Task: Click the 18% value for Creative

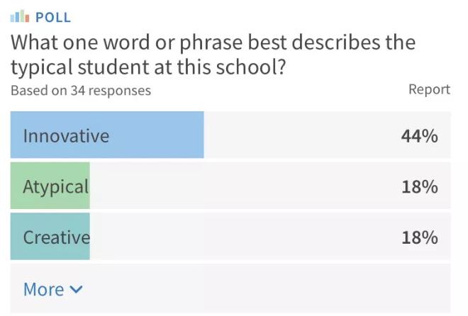Action: [419, 237]
